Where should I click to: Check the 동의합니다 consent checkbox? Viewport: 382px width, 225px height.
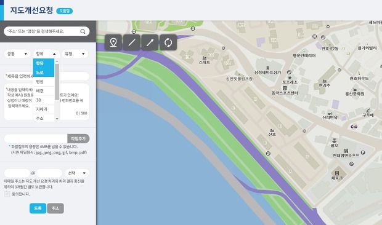coord(7,194)
